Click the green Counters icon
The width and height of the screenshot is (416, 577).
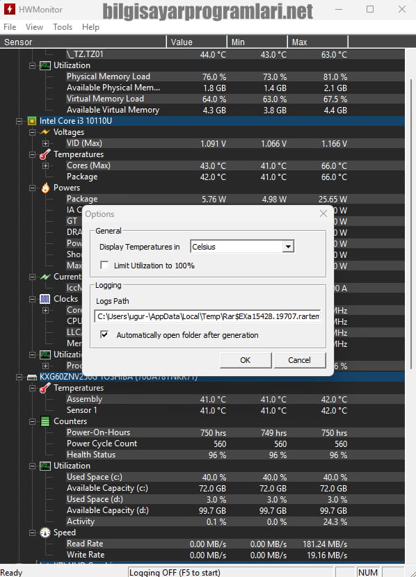(x=45, y=421)
